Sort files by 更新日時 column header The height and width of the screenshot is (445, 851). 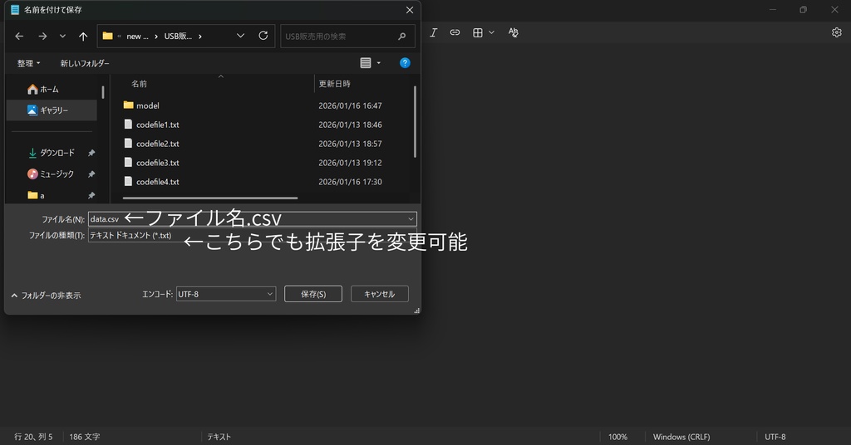[334, 84]
